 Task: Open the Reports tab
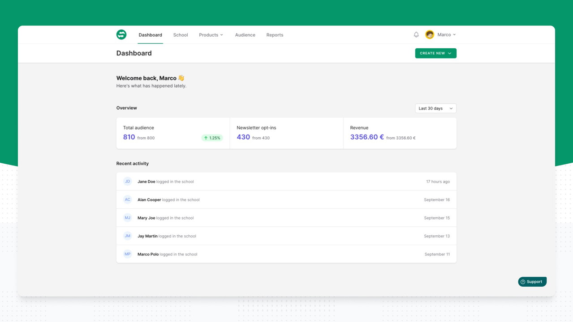pos(275,35)
